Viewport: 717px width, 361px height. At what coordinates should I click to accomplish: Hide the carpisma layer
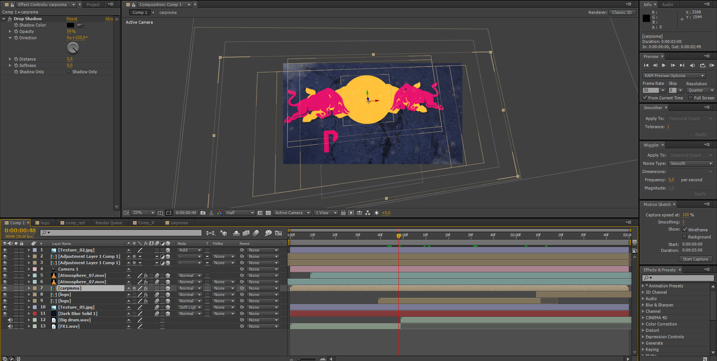[x=5, y=289]
